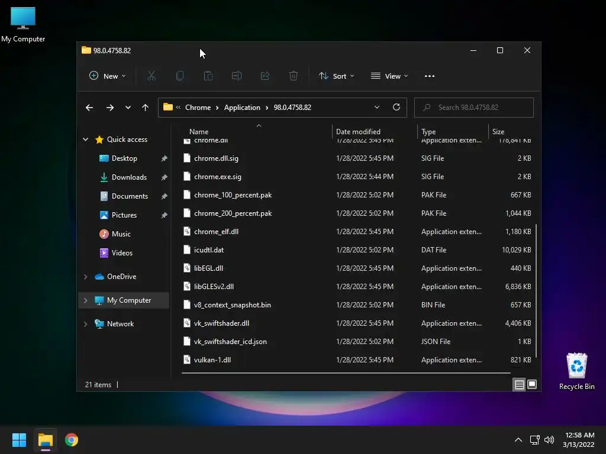Launch Google Chrome from the taskbar

click(x=72, y=440)
